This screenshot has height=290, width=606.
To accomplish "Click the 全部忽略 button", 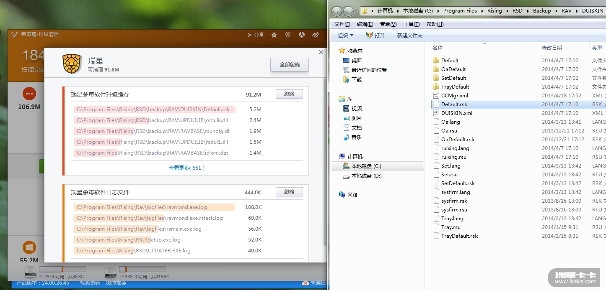I will click(290, 65).
